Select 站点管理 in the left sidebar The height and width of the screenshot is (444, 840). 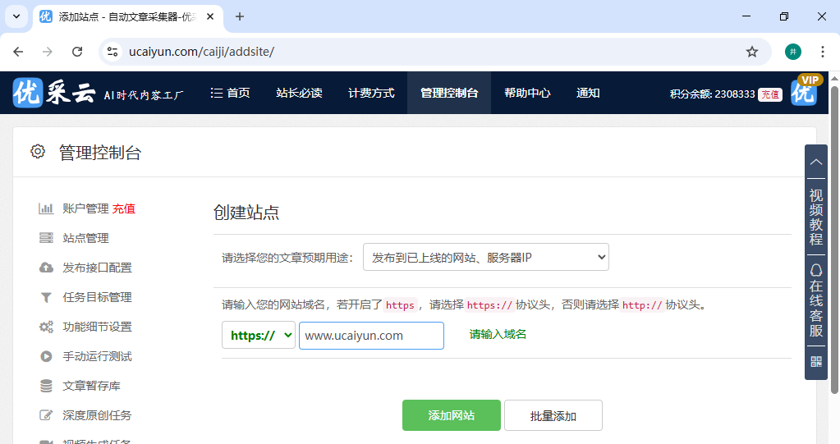point(85,238)
